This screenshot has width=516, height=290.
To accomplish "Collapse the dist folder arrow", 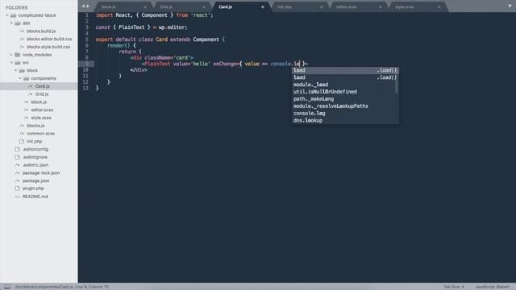I will 11,23.
